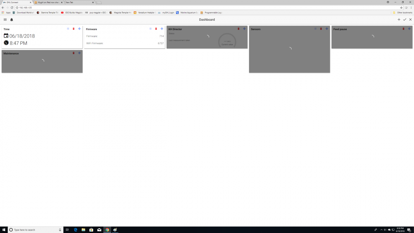Grab the move handle of Firmware widget

162,29
